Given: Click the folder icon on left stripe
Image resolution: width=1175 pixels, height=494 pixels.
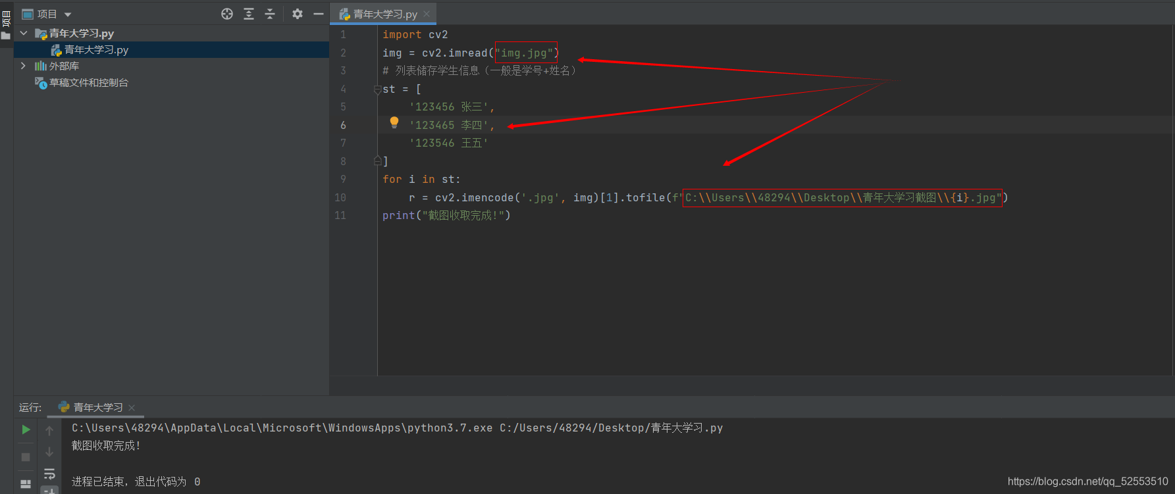Looking at the screenshot, I should 6,36.
